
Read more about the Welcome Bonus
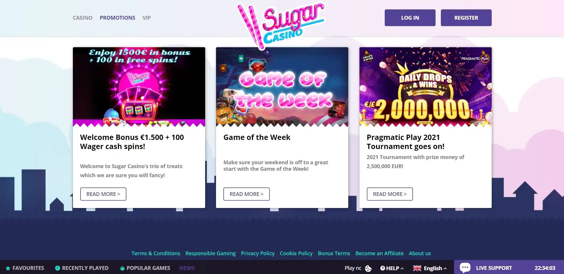(x=103, y=194)
